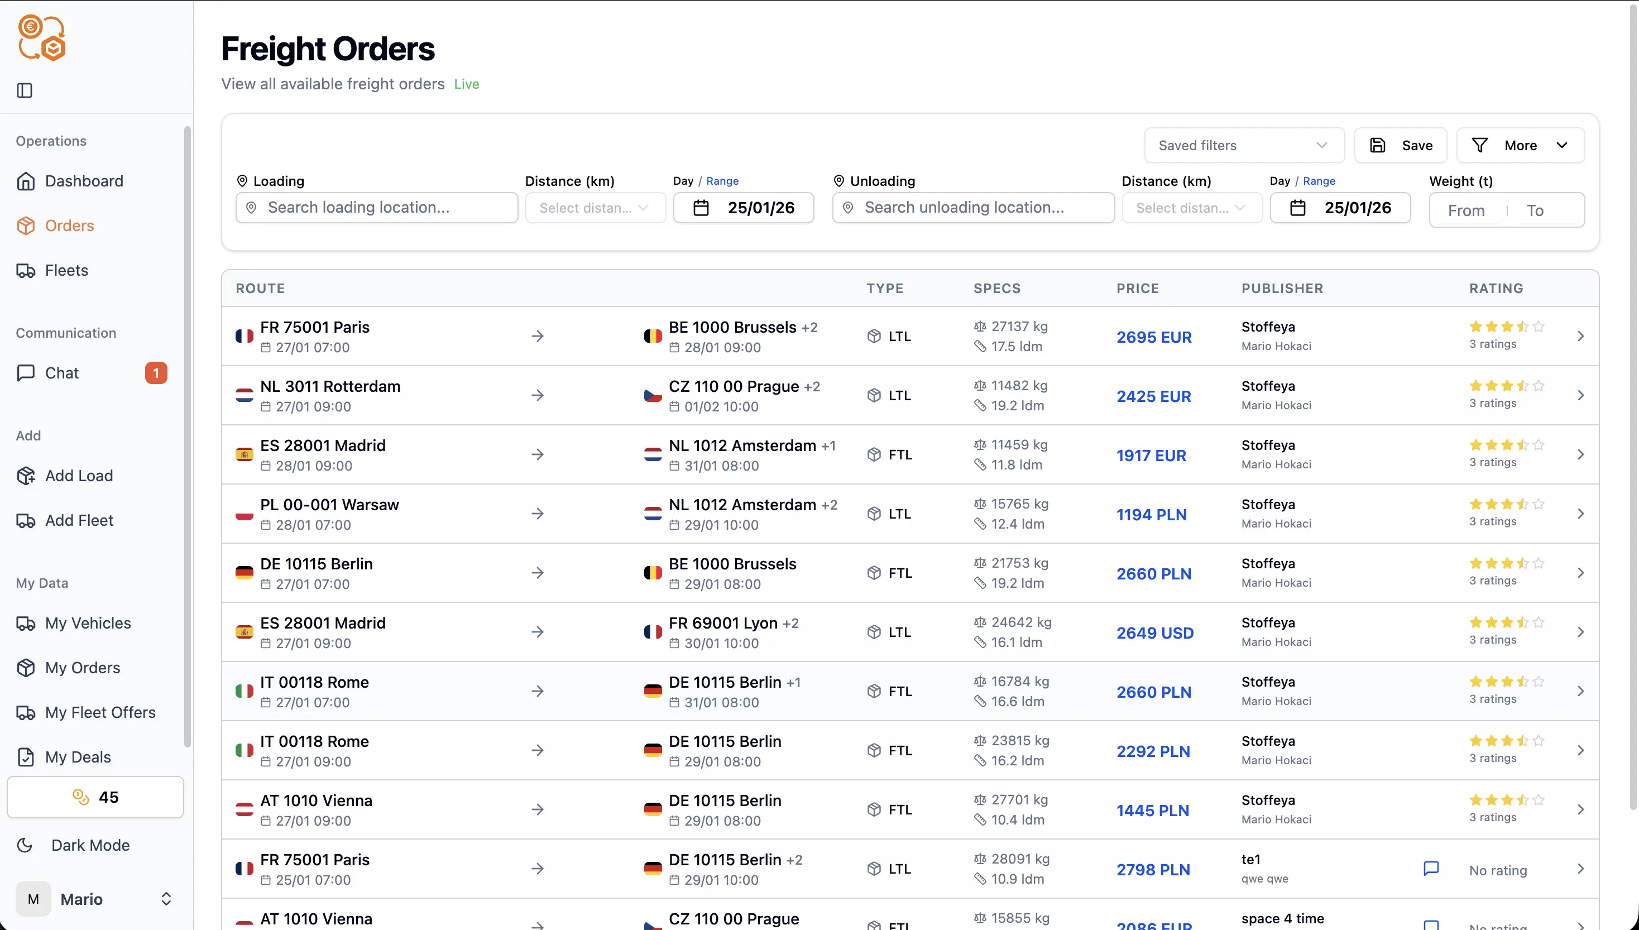Click the Search loading location field

tap(377, 208)
